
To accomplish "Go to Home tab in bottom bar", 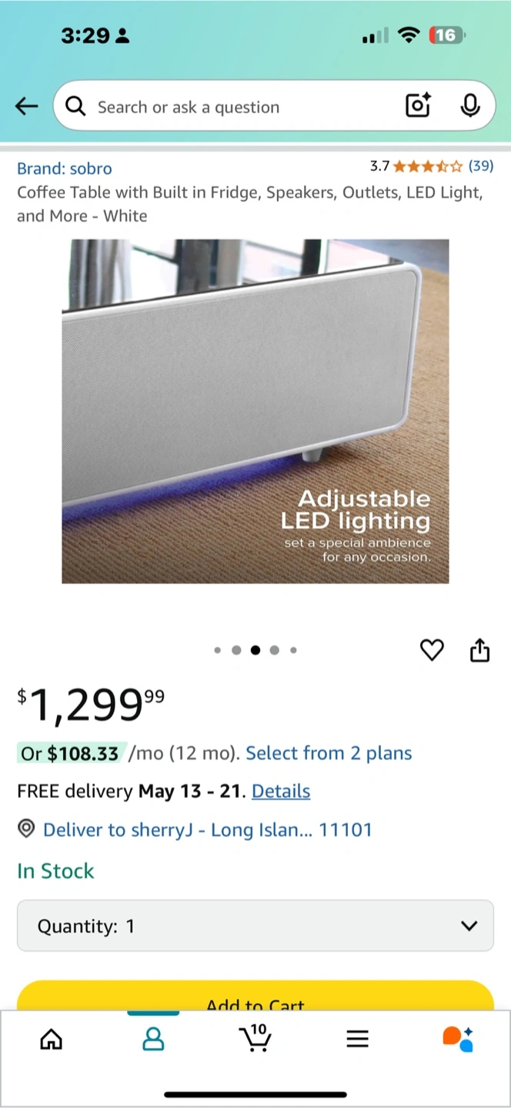I will (51, 1040).
